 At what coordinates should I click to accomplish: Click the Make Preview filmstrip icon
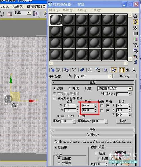[135, 45]
